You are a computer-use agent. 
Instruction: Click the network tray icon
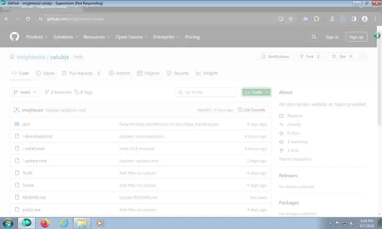pyautogui.click(x=345, y=223)
